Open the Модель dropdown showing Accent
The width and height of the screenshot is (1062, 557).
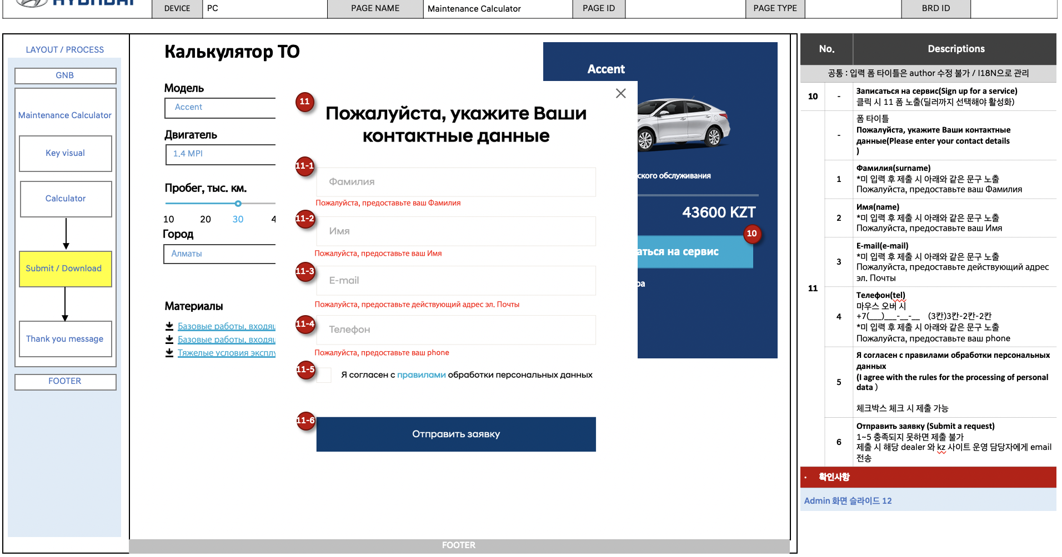tap(220, 108)
